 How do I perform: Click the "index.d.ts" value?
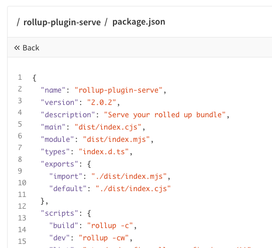(x=104, y=152)
